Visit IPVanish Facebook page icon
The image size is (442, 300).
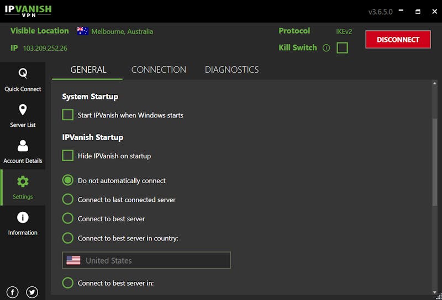pyautogui.click(x=13, y=292)
